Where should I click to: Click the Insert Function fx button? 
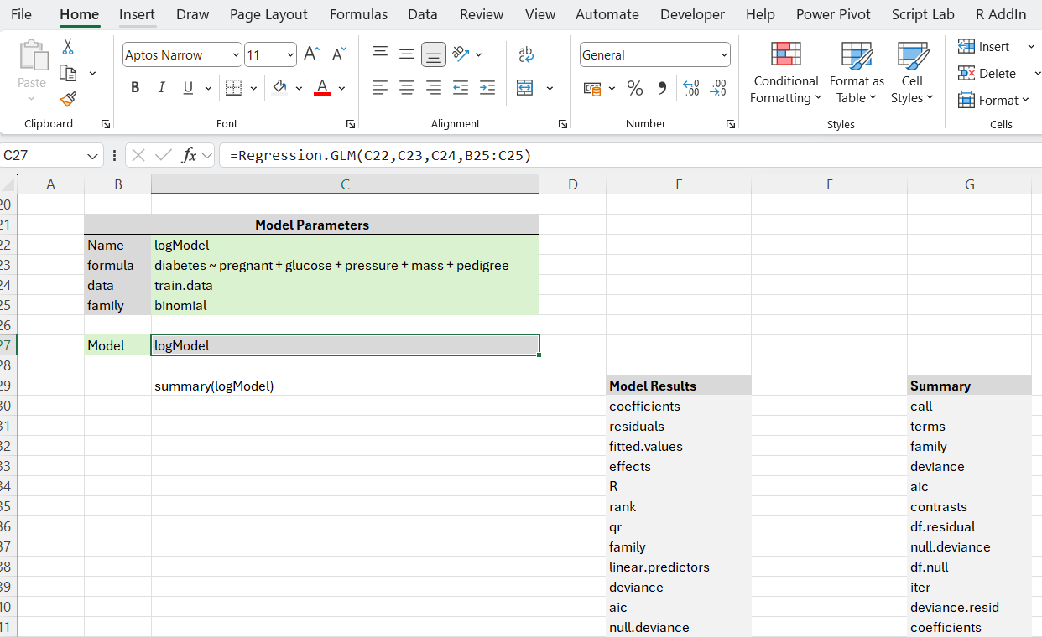(x=190, y=156)
